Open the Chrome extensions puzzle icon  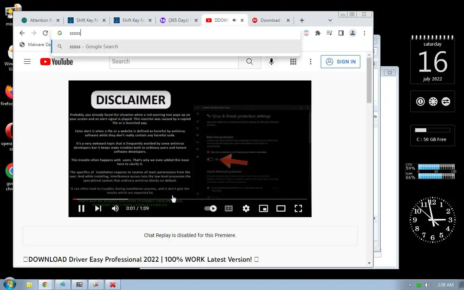pos(318,33)
